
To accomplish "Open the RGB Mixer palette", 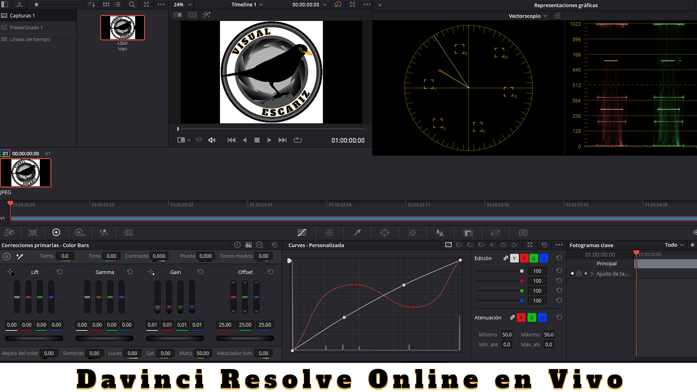I will tap(104, 232).
